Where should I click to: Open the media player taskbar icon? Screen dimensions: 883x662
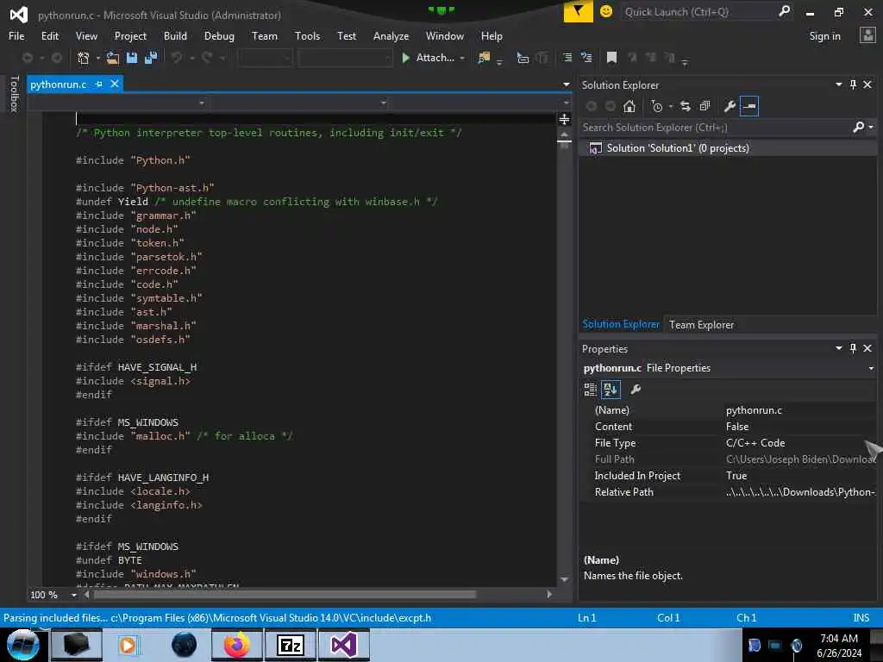point(128,645)
